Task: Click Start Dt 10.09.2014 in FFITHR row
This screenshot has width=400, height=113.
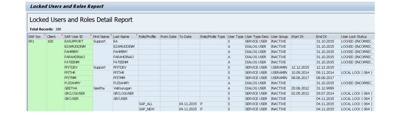Action: click(x=303, y=72)
